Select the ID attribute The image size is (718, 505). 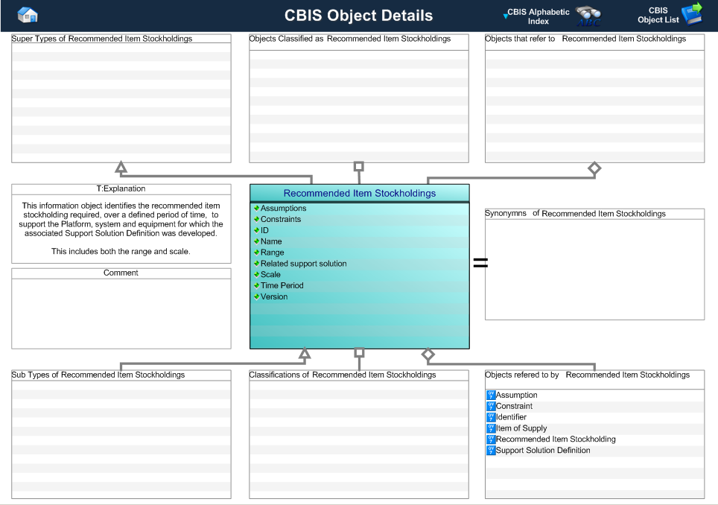[x=264, y=230]
